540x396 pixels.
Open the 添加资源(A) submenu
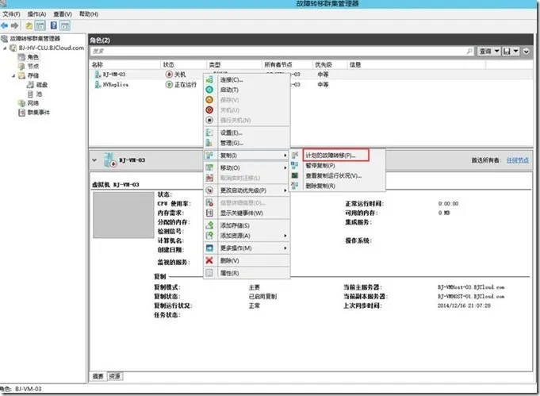click(247, 236)
